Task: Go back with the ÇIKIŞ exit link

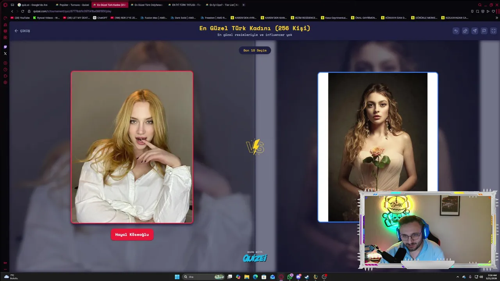Action: point(22,31)
